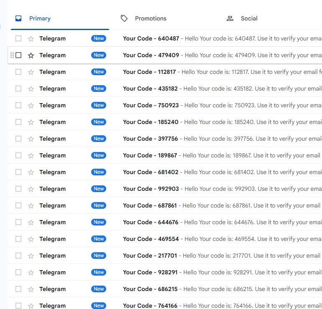Star the email with code 640487
This screenshot has height=309, width=322.
(31, 38)
